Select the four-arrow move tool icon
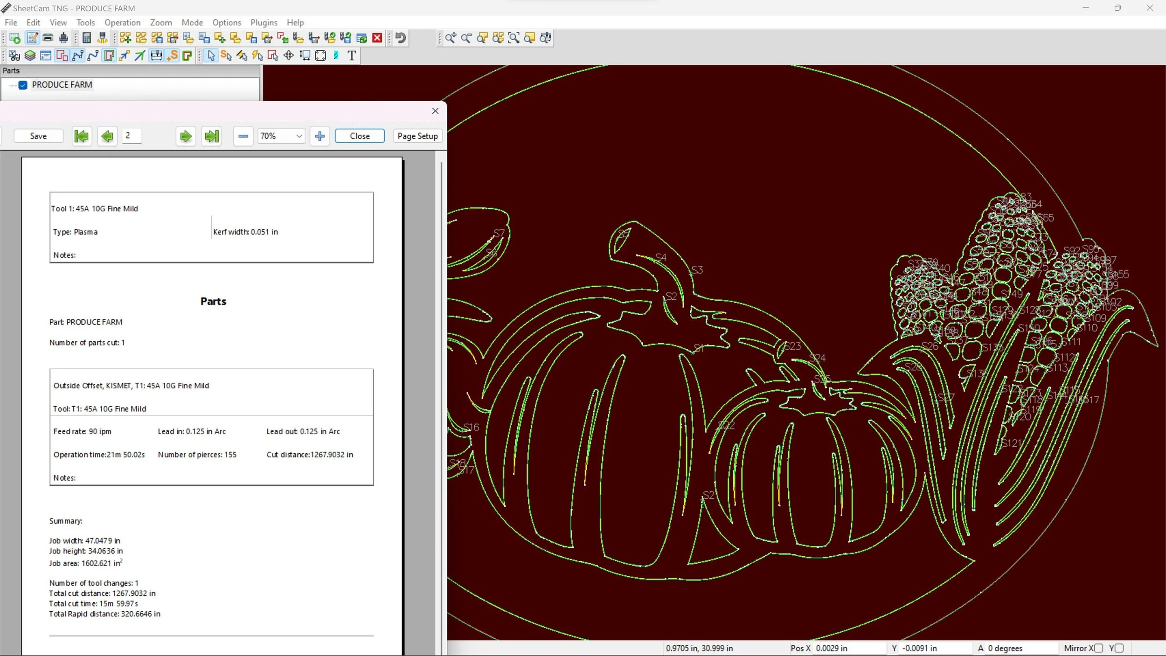This screenshot has height=656, width=1166. tap(289, 55)
